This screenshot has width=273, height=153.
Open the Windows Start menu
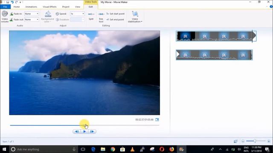tap(4, 149)
